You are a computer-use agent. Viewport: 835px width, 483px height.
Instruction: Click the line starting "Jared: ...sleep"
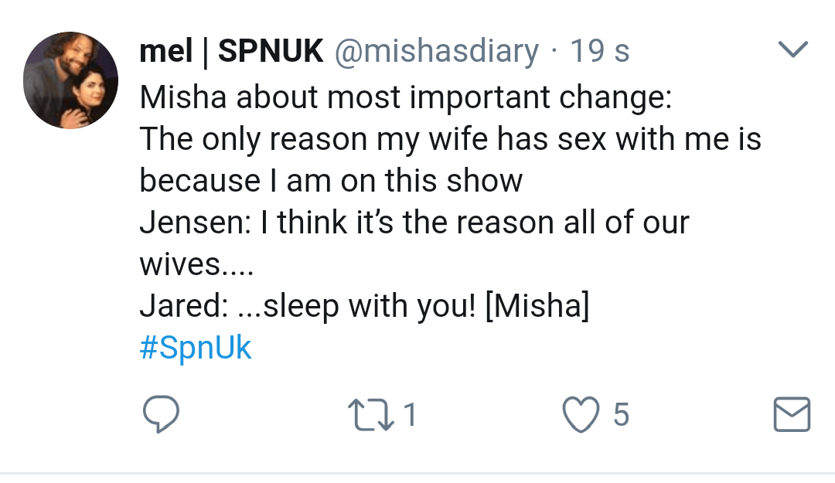[363, 306]
